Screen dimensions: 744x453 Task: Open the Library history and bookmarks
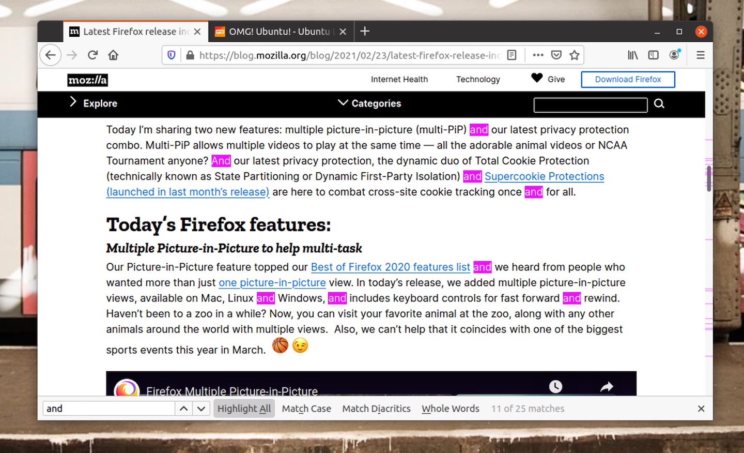633,55
